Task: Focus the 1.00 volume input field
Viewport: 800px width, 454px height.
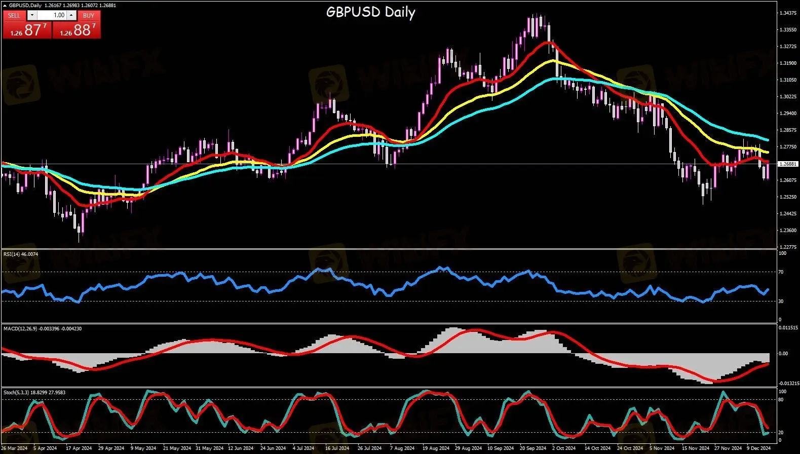Action: point(52,15)
